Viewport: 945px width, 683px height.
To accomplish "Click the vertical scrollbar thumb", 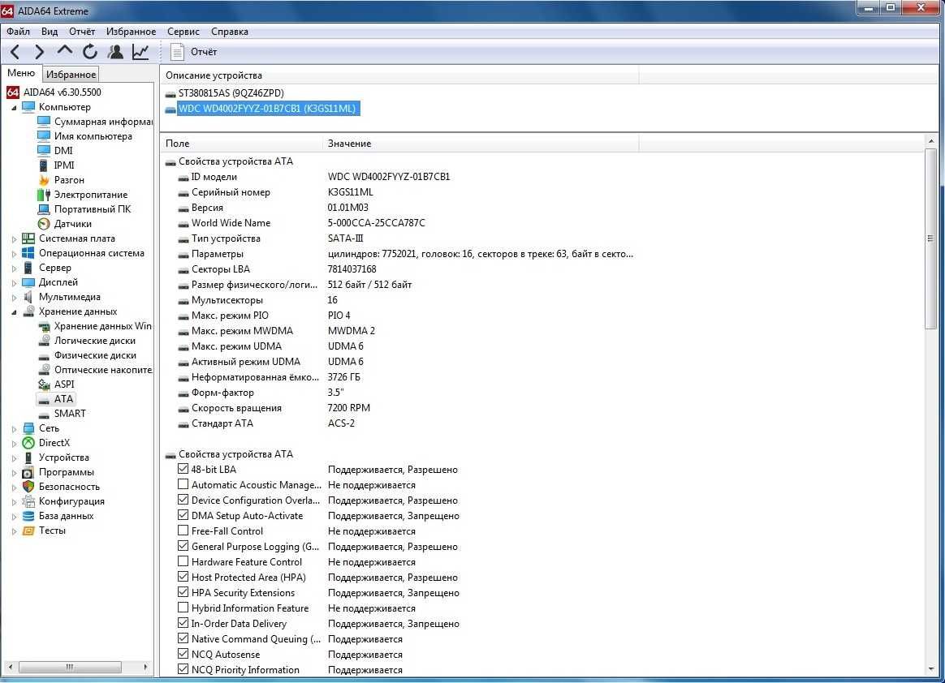I will coord(931,238).
